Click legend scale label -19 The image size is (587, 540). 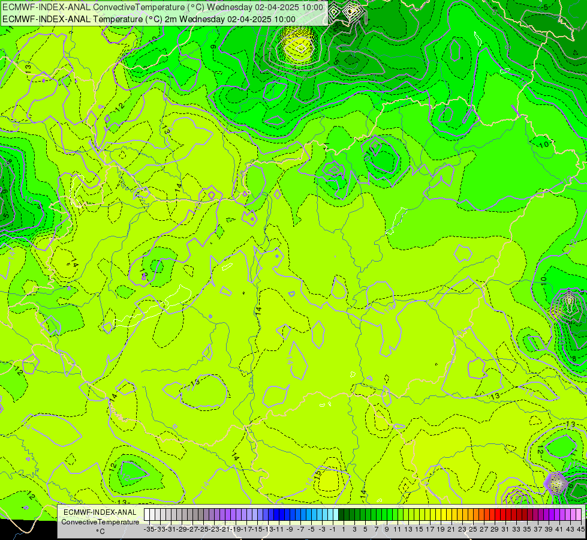[236, 529]
